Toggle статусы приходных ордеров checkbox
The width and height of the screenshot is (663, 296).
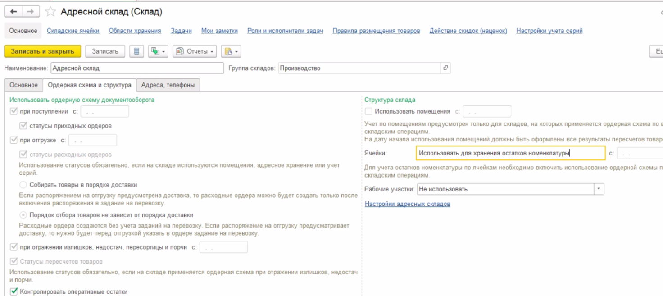click(23, 126)
